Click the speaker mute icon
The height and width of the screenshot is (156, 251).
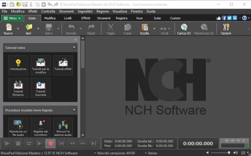click(208, 153)
